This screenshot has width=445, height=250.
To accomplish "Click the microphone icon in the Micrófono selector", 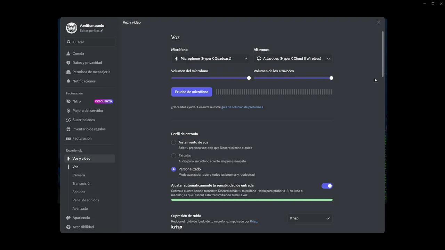I will [x=177, y=59].
